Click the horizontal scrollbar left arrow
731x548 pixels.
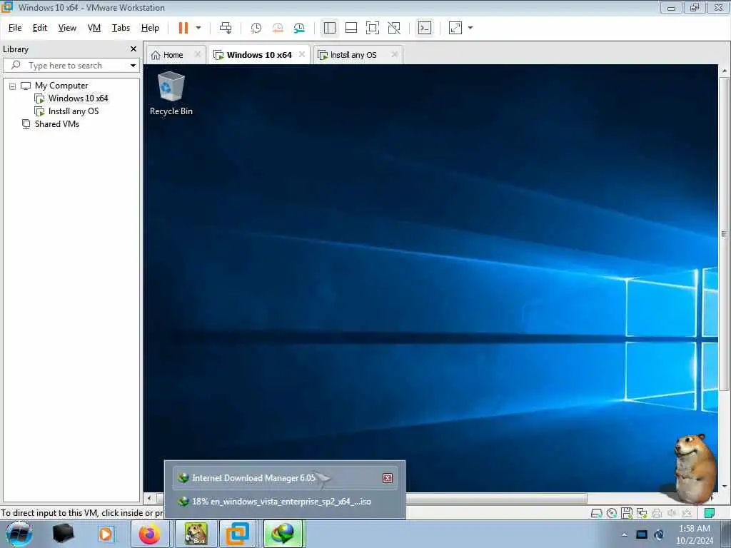click(149, 499)
